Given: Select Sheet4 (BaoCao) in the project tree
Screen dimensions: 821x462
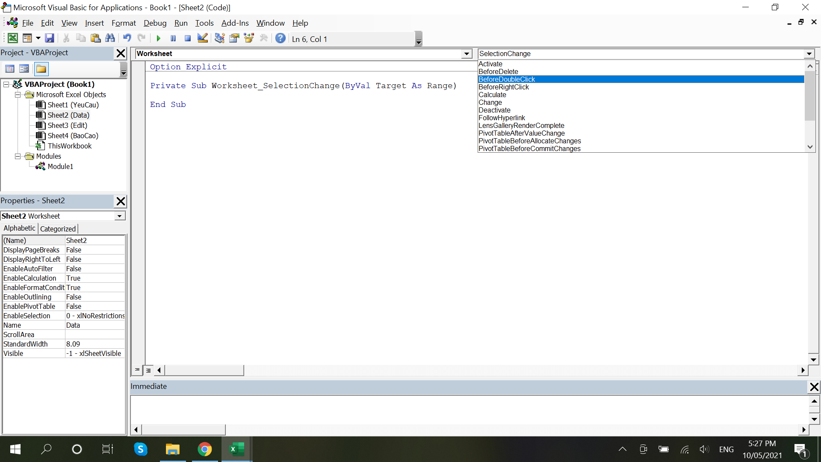Looking at the screenshot, I should tap(73, 136).
